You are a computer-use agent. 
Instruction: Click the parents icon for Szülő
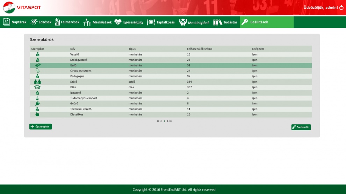coord(37,82)
